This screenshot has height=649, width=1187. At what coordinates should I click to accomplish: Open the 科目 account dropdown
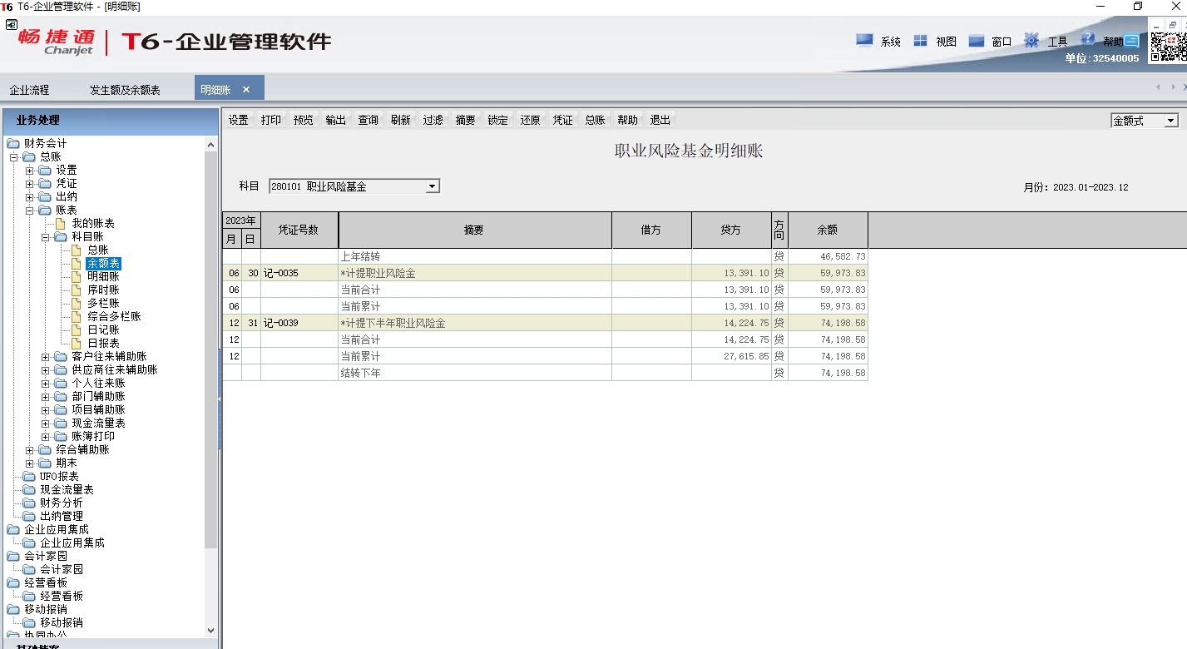[x=432, y=187]
